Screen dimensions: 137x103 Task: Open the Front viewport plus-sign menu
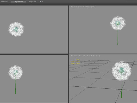pyautogui.click(x=71, y=7)
